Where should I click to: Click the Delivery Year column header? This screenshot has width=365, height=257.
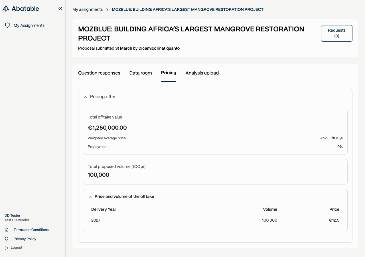tap(104, 209)
